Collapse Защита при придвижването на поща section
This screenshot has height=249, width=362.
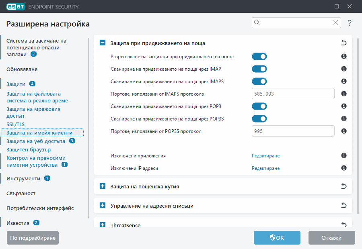point(103,43)
